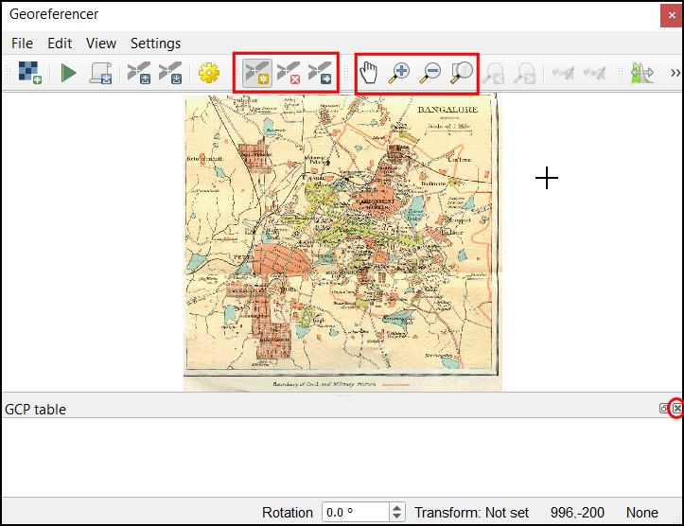Image resolution: width=684 pixels, height=526 pixels.
Task: Click the greyed Zoom Next icon
Action: point(524,73)
